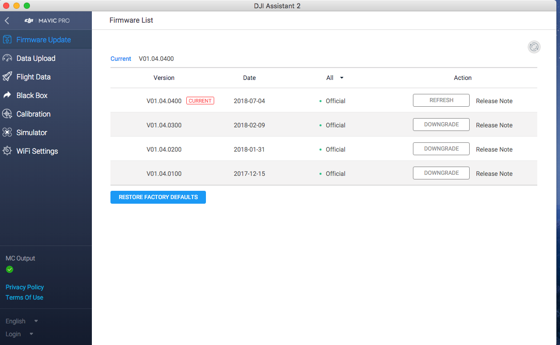The image size is (560, 345).
Task: Select version text V01.04.0300
Action: [164, 125]
